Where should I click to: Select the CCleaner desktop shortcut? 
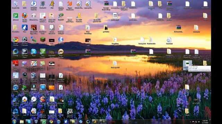(43, 100)
